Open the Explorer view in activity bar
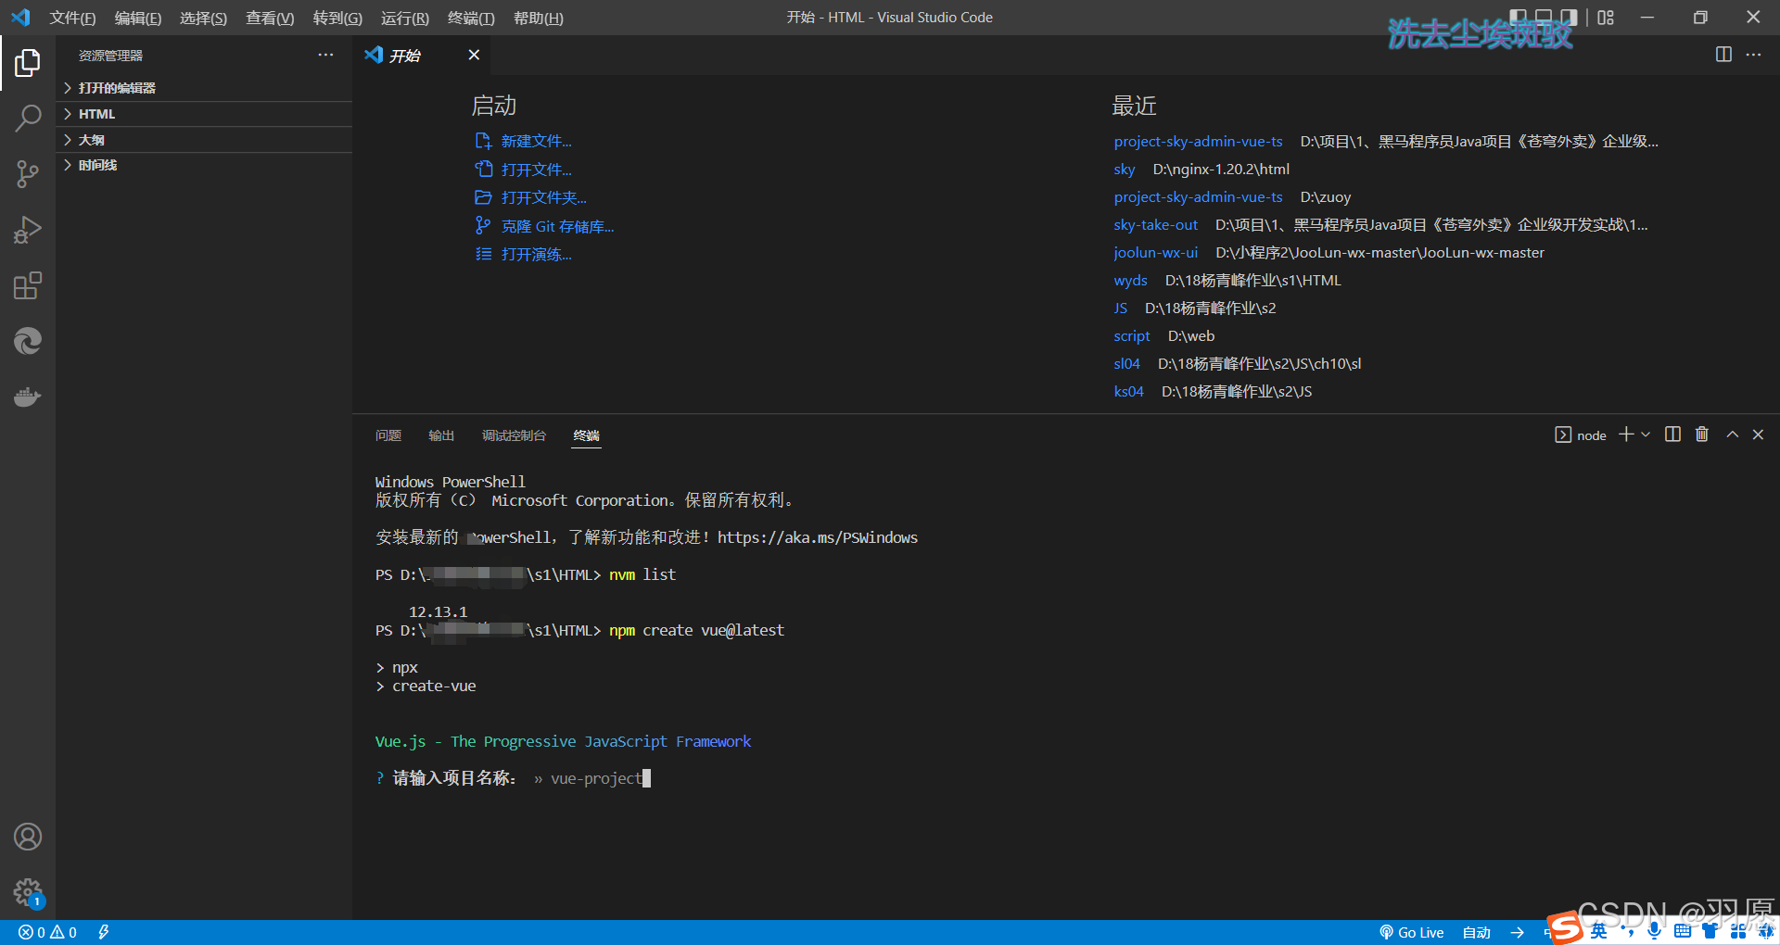This screenshot has width=1780, height=945. (28, 63)
